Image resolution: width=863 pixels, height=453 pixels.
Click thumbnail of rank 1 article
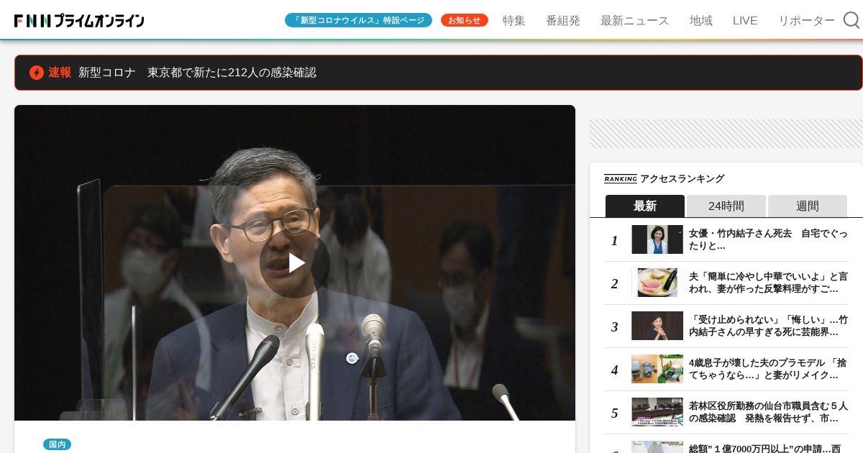(x=657, y=239)
